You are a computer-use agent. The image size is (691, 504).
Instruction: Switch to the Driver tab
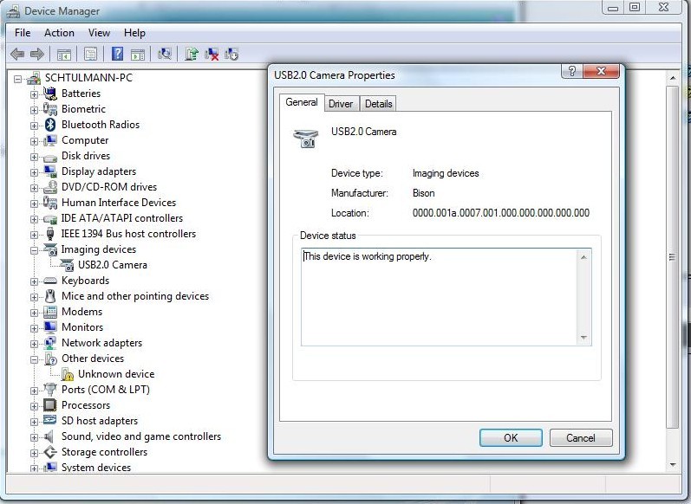point(341,104)
